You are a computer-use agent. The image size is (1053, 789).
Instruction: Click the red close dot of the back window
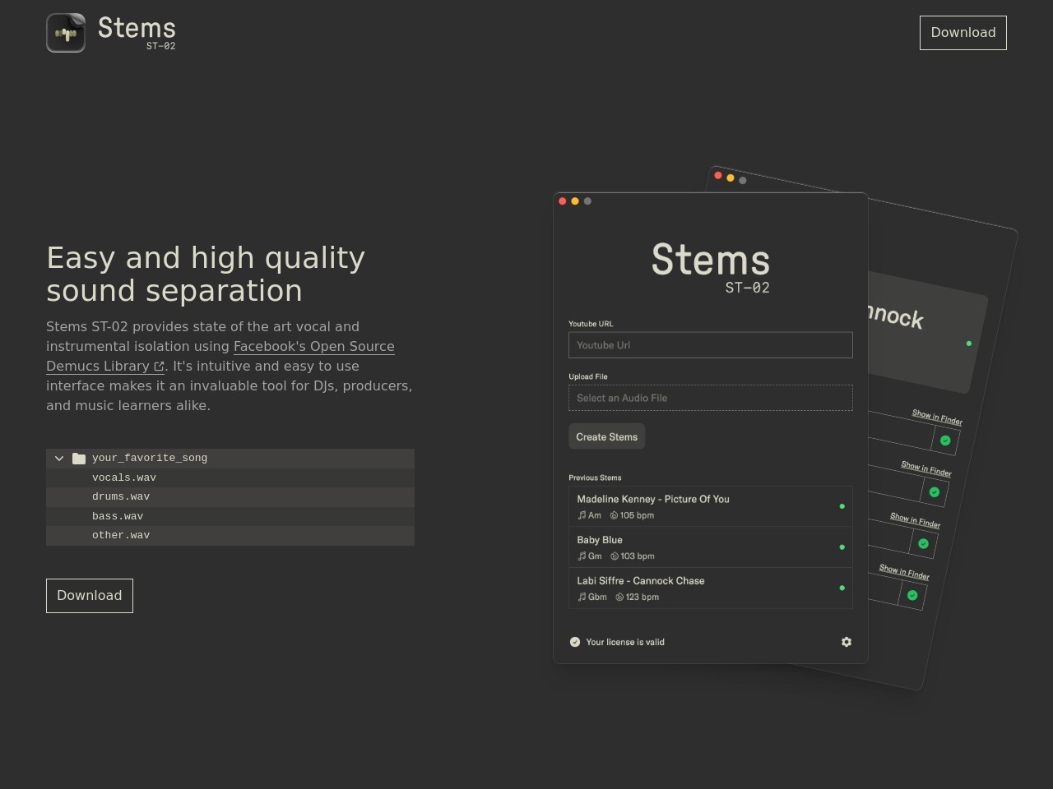[718, 175]
